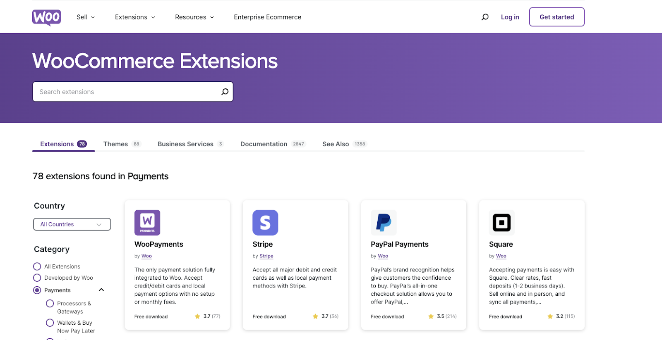Viewport: 662px width, 340px height.
Task: Open PayPal Payments title link
Action: coord(400,244)
